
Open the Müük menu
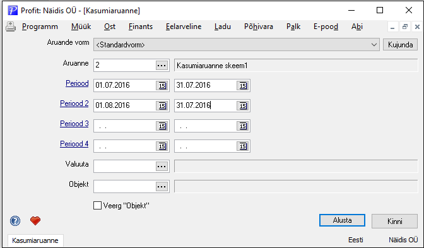81,27
